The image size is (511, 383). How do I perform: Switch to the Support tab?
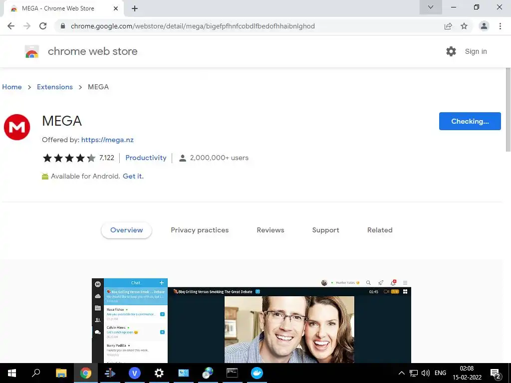coord(325,230)
